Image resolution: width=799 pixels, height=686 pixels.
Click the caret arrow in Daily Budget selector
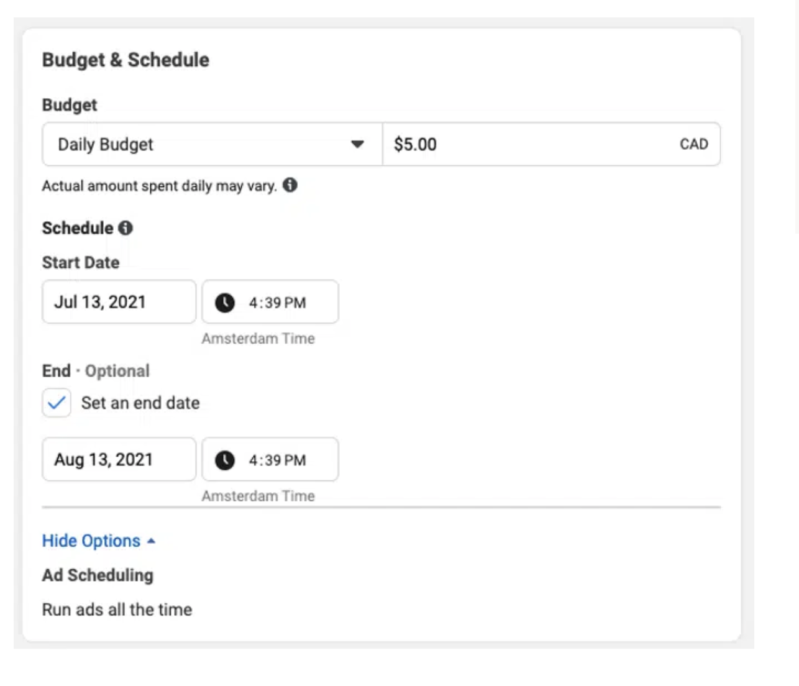(357, 144)
